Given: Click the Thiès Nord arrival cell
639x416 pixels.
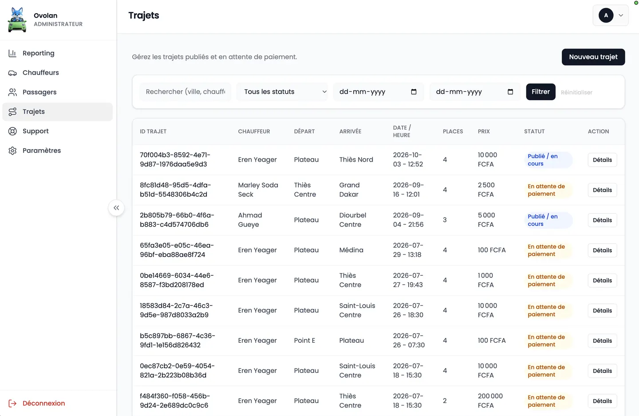Looking at the screenshot, I should pos(356,160).
